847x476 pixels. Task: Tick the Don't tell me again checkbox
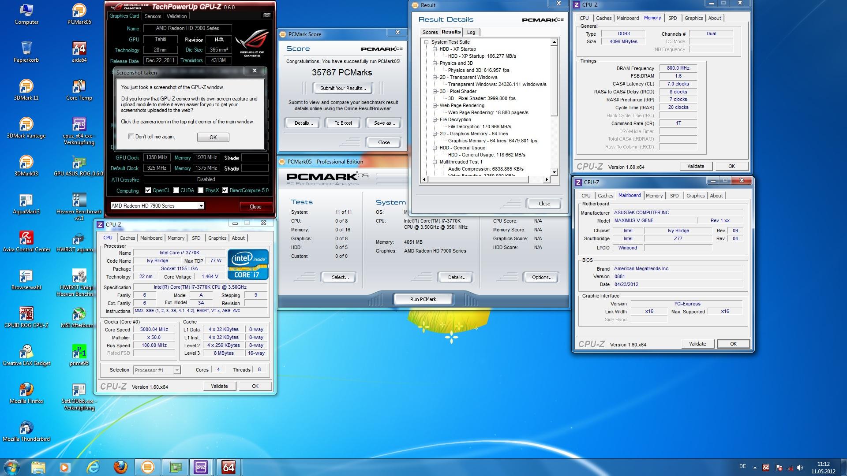tap(131, 137)
